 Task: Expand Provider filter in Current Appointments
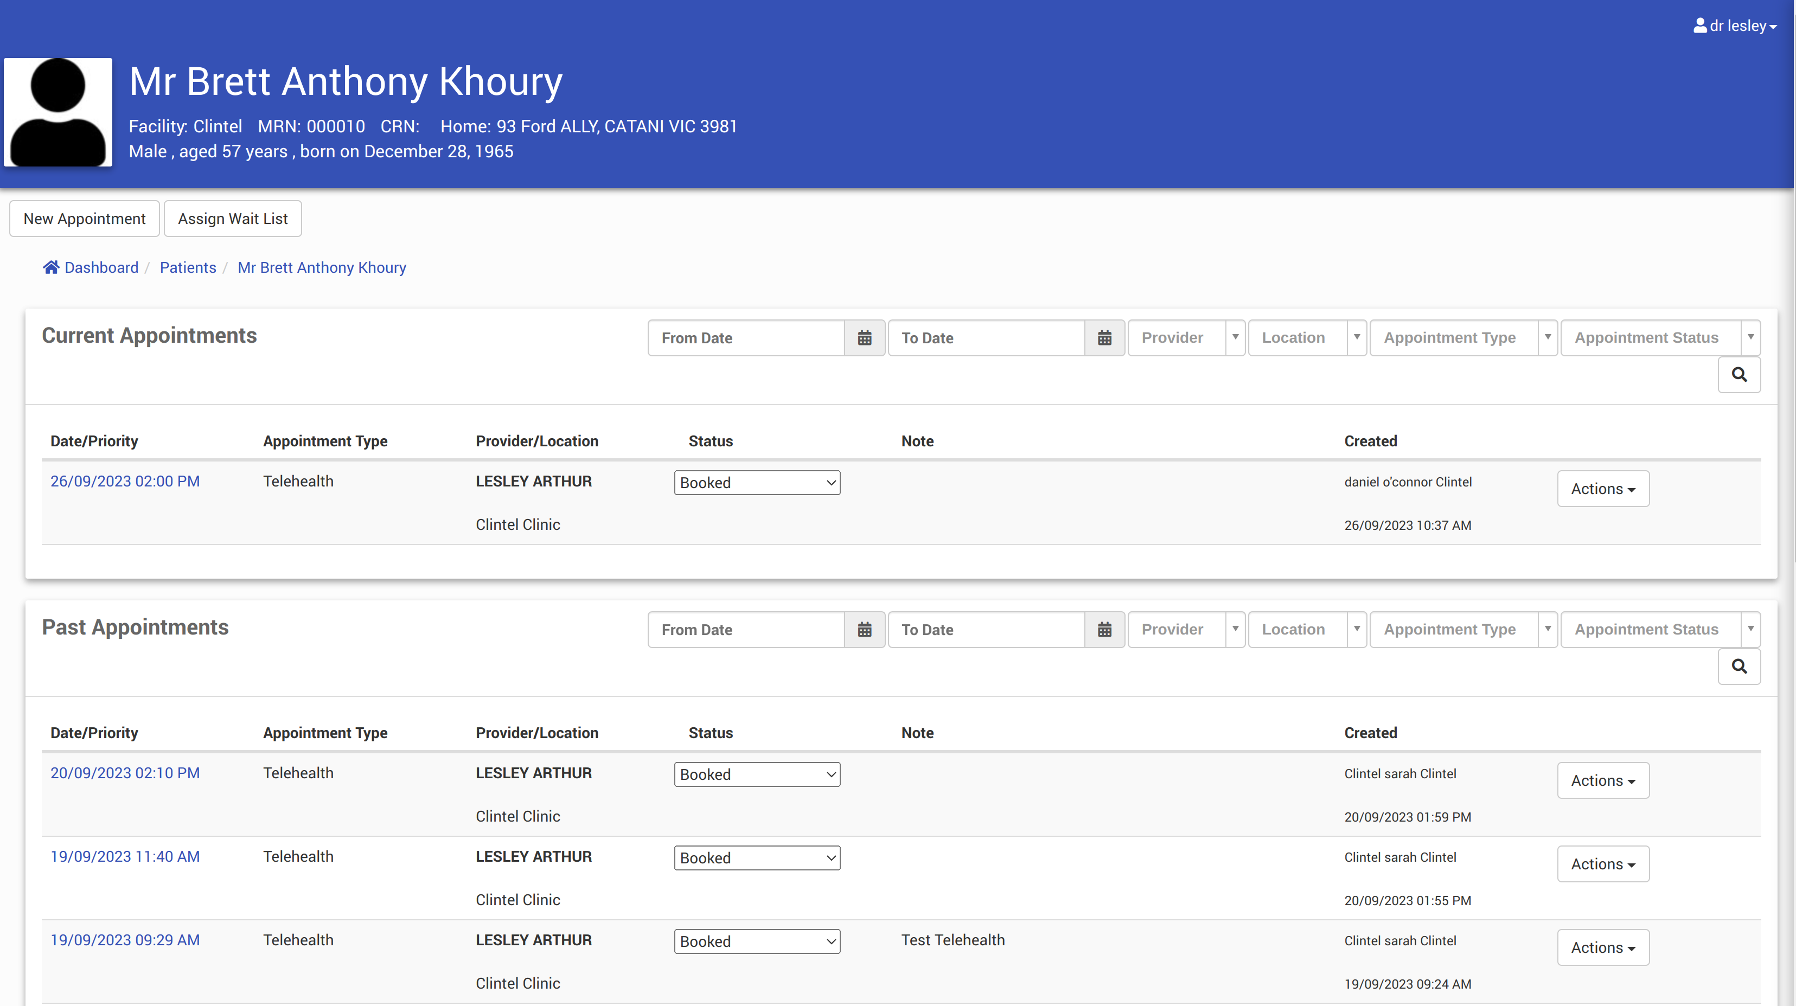[1186, 338]
